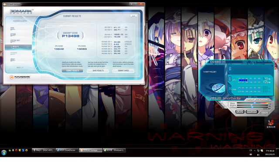The image size is (279, 162).
Task: Click the blue quick launch icon in taskbar
Action: [23, 150]
